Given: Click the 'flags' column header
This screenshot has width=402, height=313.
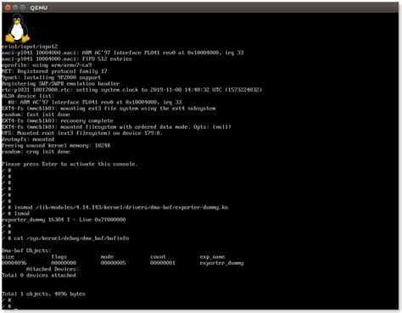Looking at the screenshot, I should [x=59, y=257].
